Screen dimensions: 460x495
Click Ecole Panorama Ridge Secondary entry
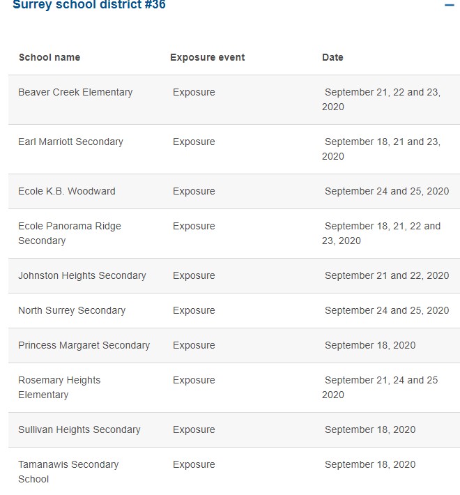pos(70,234)
